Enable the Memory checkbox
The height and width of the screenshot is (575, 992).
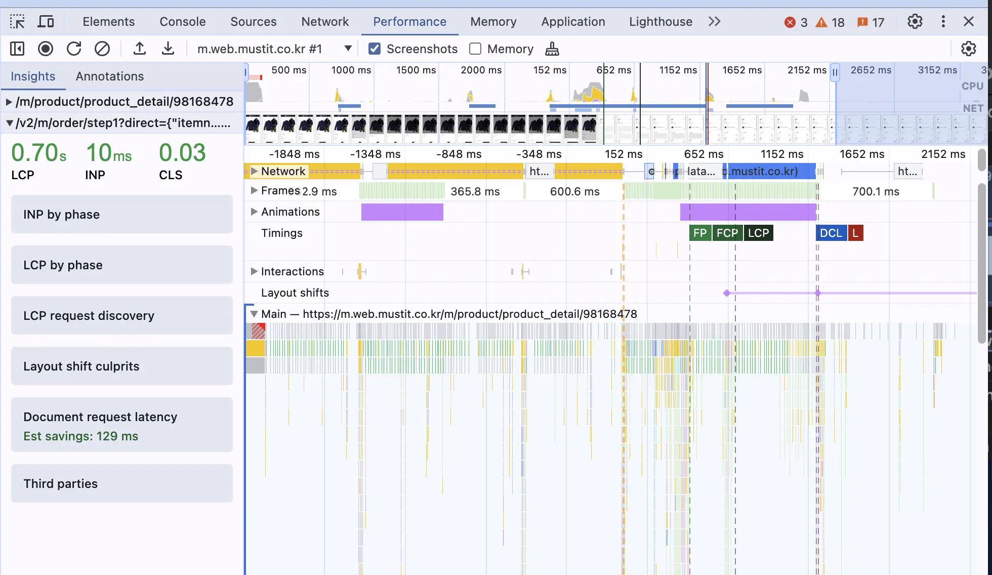pyautogui.click(x=475, y=49)
